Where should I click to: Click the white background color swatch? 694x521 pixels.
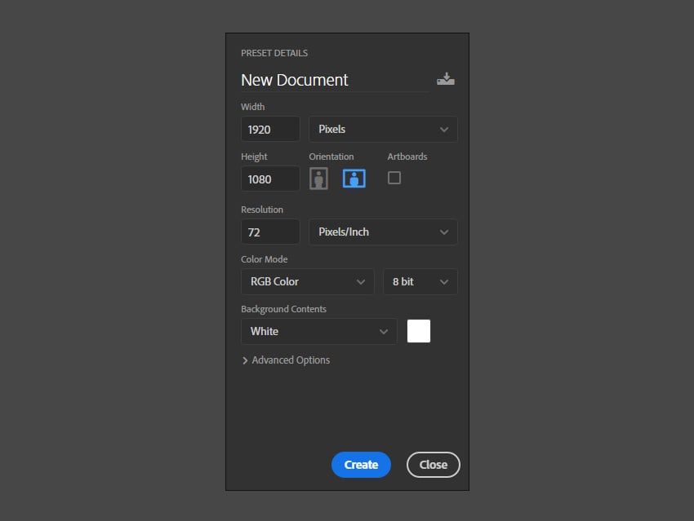(x=418, y=330)
